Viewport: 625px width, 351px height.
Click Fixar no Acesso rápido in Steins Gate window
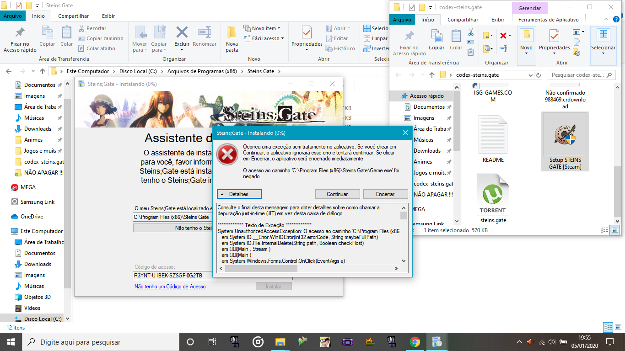click(x=20, y=39)
